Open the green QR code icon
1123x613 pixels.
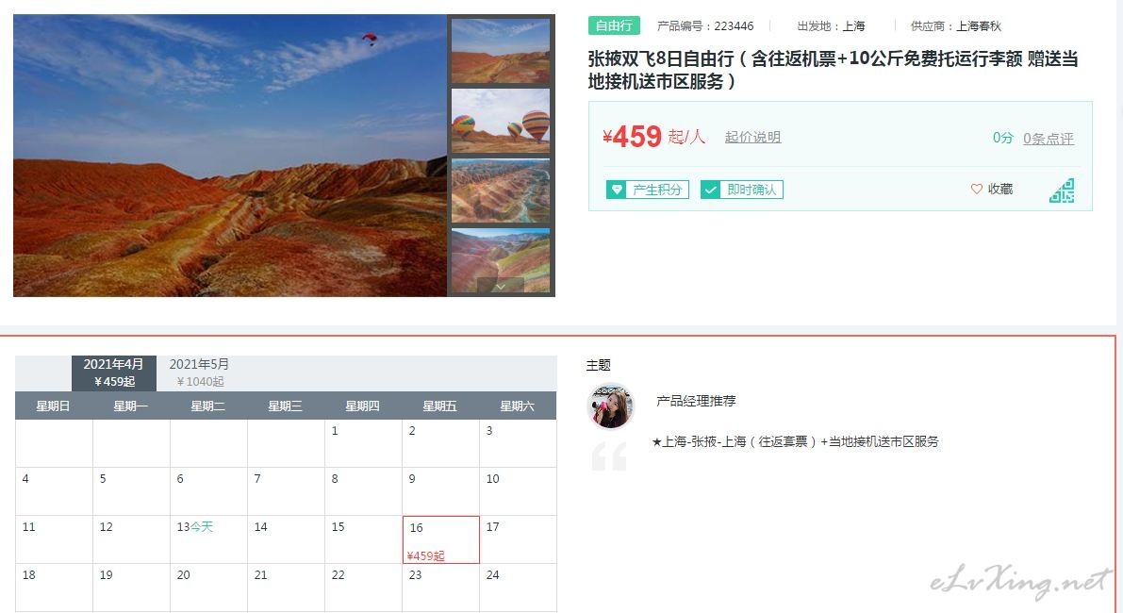click(1062, 191)
